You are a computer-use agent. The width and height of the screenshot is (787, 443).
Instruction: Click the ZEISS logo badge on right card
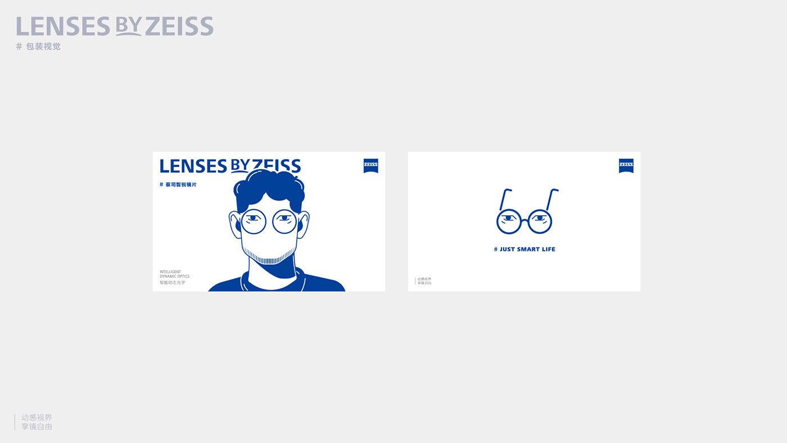(x=626, y=165)
